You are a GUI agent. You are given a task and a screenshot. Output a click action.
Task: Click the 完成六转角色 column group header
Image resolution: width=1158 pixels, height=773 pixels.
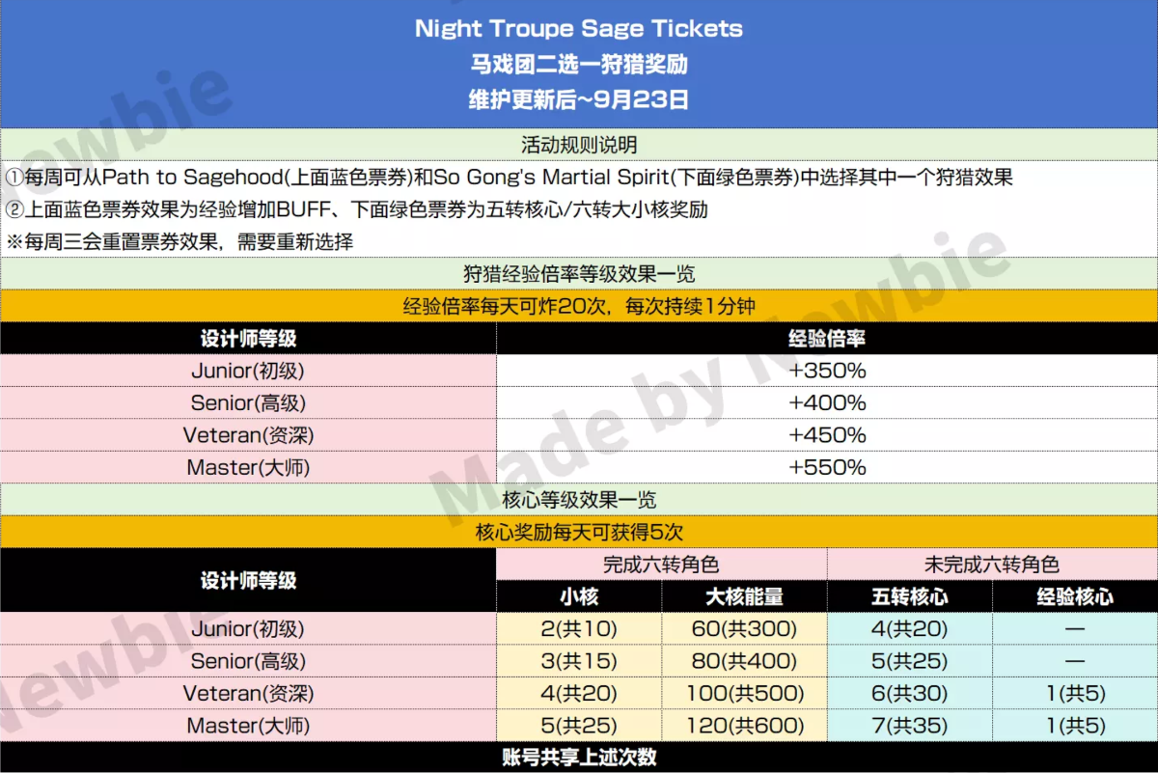[x=661, y=565]
